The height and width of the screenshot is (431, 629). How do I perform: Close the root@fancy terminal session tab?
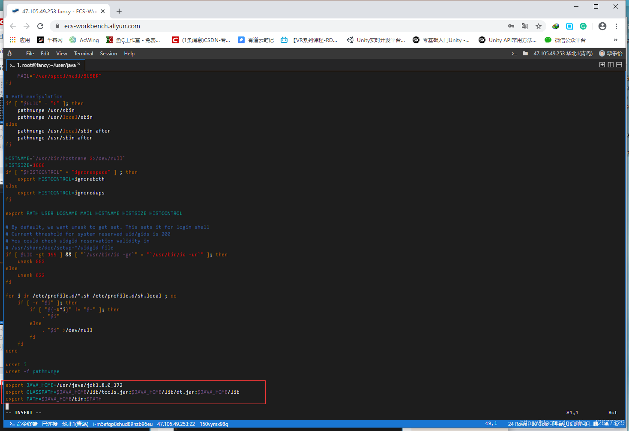(79, 64)
